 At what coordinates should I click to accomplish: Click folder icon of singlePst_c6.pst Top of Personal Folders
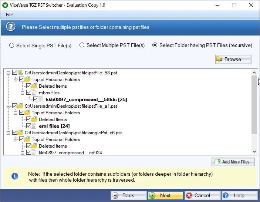point(27,139)
